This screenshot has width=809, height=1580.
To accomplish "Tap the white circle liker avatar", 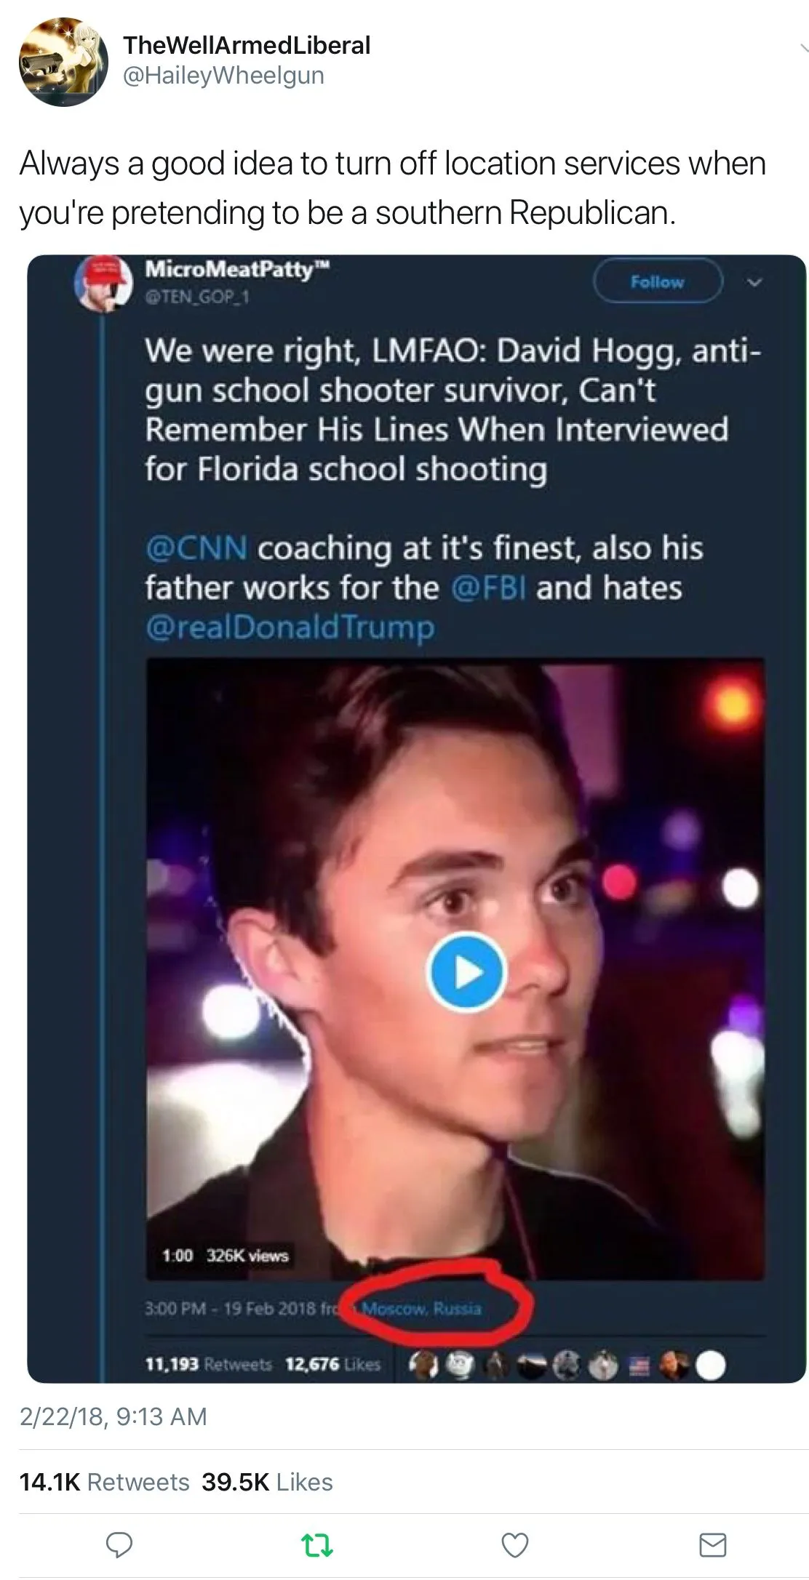I will 711,1366.
